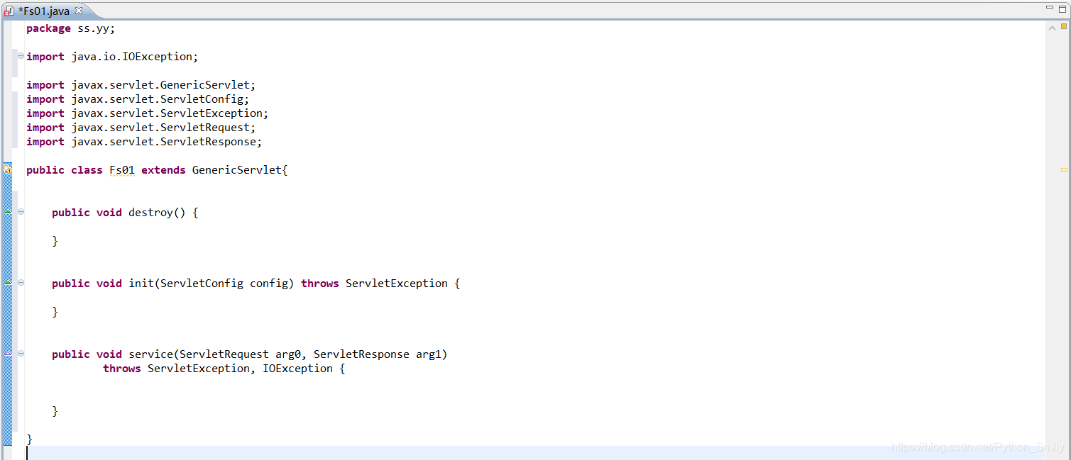Click override marker next to destroy()
The width and height of the screenshot is (1071, 460).
point(8,212)
